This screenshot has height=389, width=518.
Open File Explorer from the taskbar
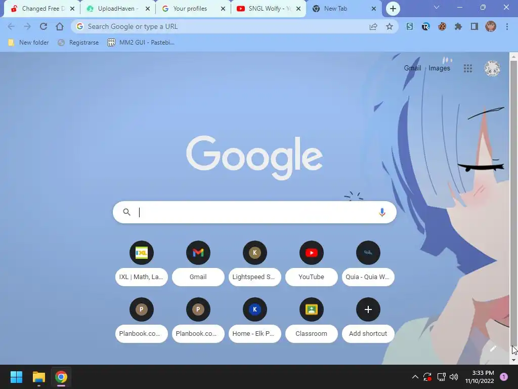tap(38, 377)
